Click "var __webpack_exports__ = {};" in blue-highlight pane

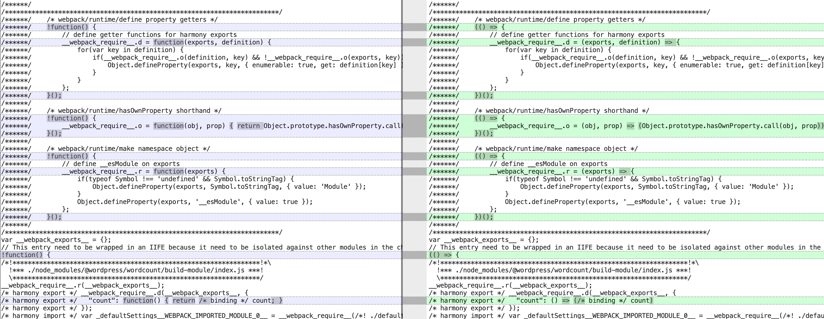point(56,240)
